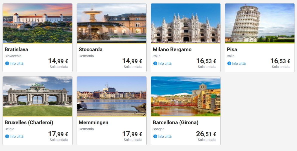Image resolution: width=297 pixels, height=151 pixels.
Task: Open Info città link for Bratislava
Action: (x=17, y=63)
